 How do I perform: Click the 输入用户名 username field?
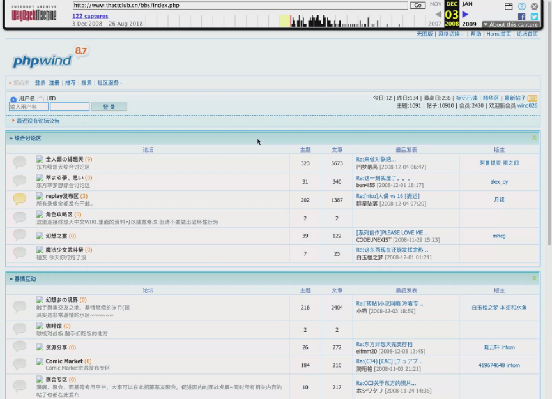[29, 107]
